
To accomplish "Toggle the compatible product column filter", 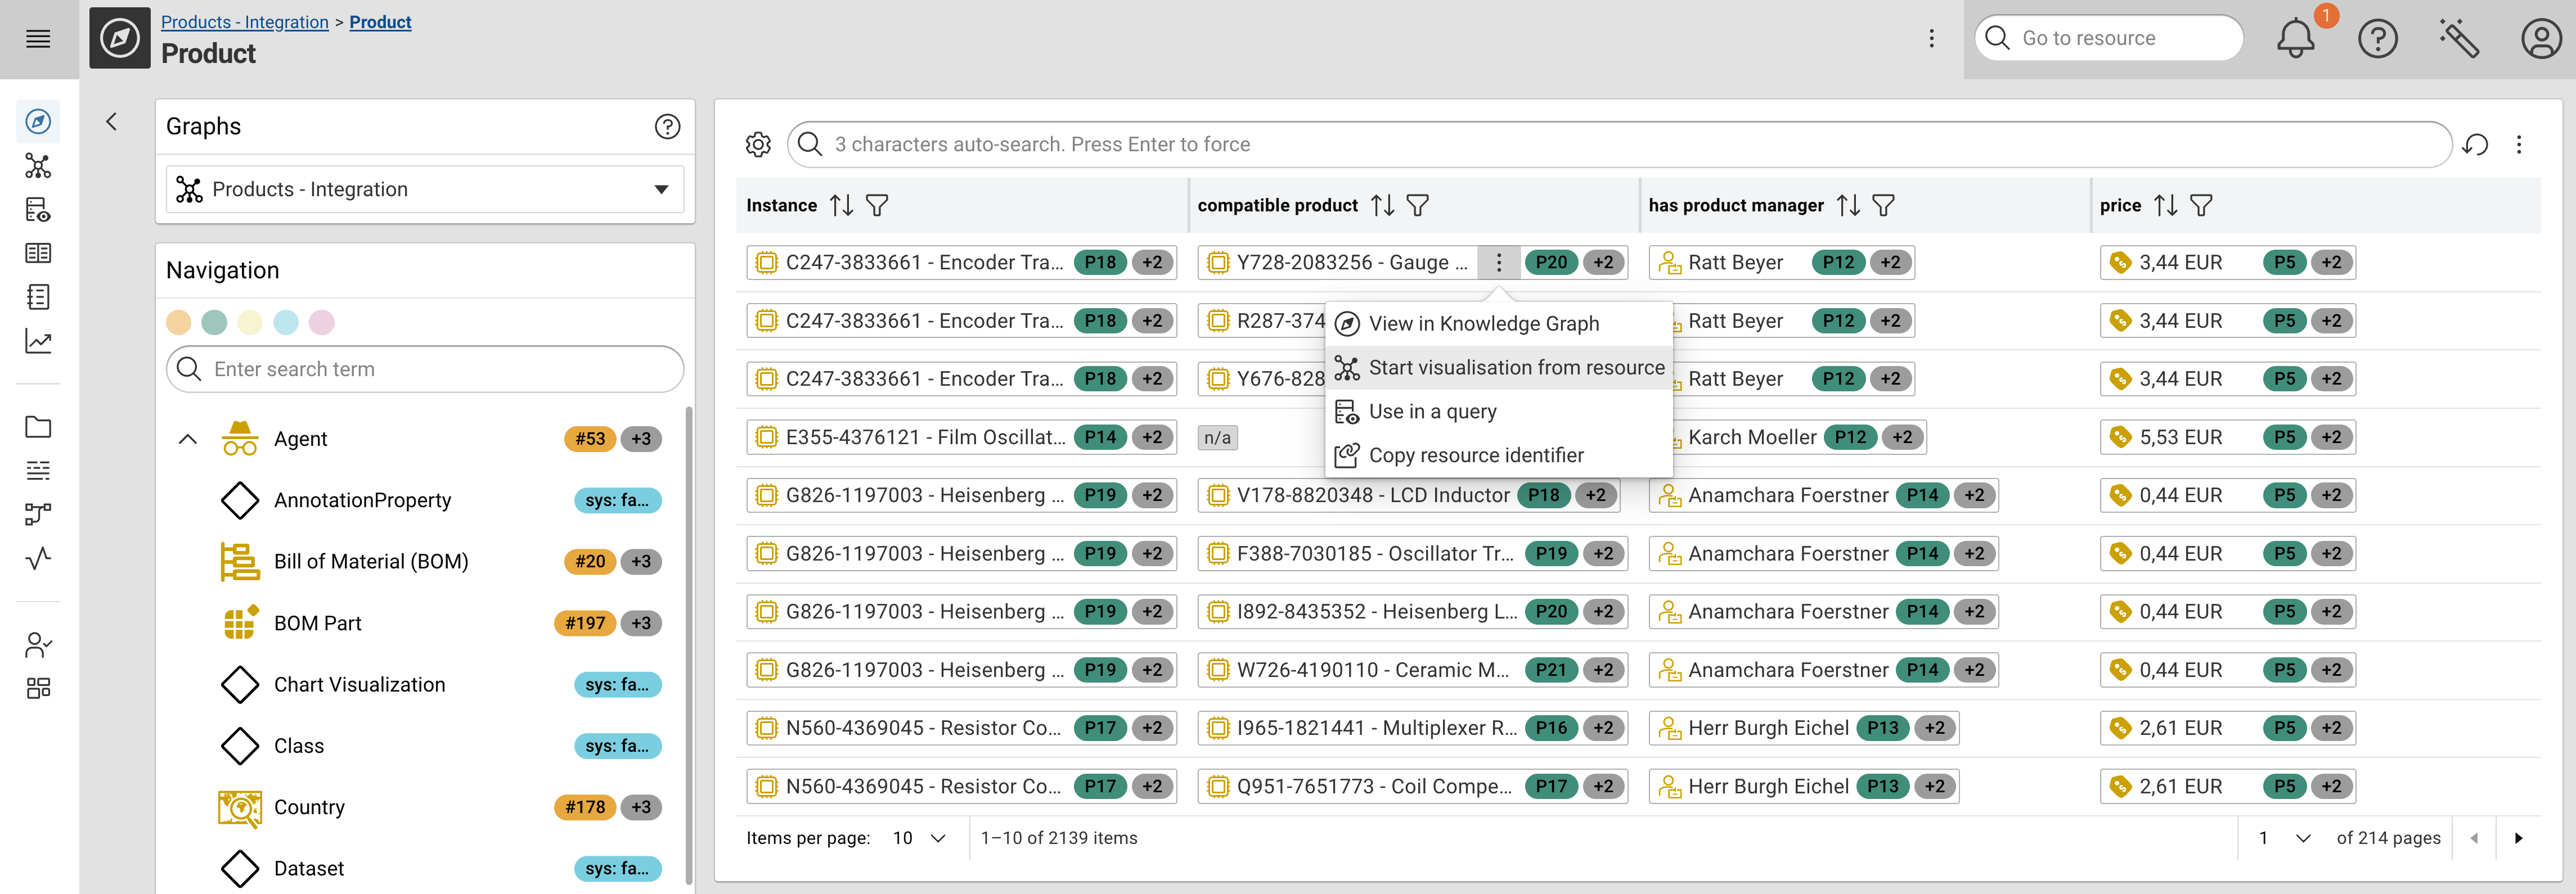I will pyautogui.click(x=1419, y=205).
